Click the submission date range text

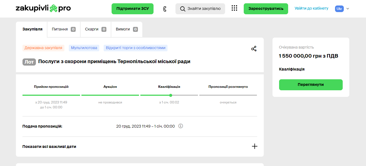point(146,126)
